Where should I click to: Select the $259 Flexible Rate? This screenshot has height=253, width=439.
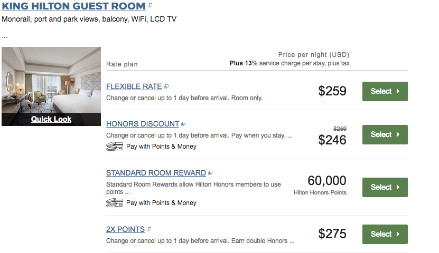(385, 91)
